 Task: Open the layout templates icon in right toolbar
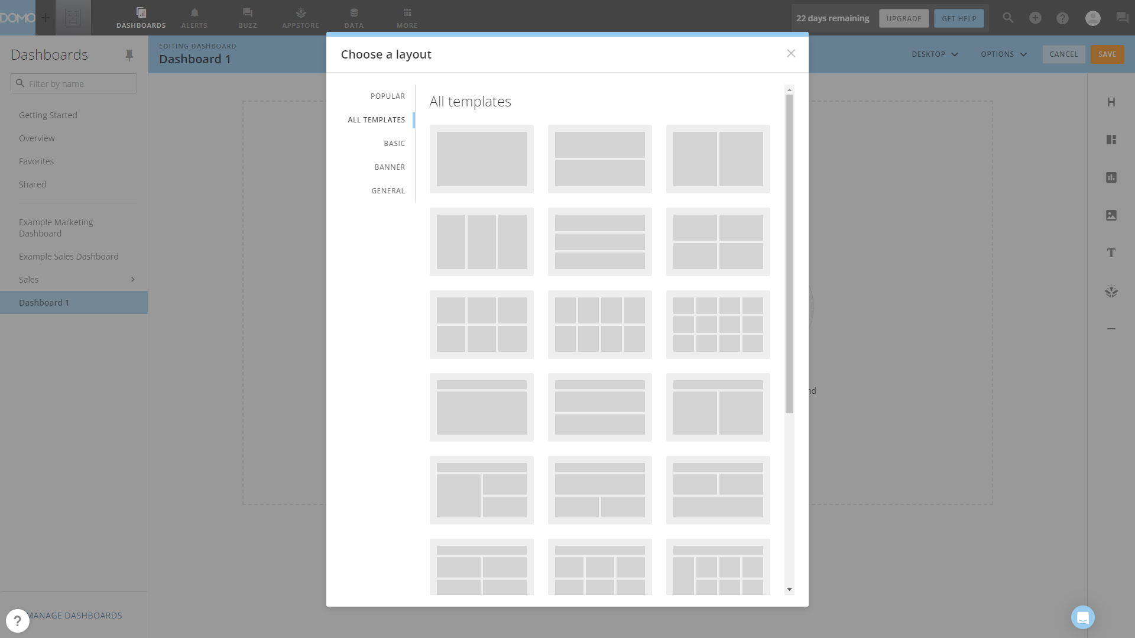click(1111, 140)
